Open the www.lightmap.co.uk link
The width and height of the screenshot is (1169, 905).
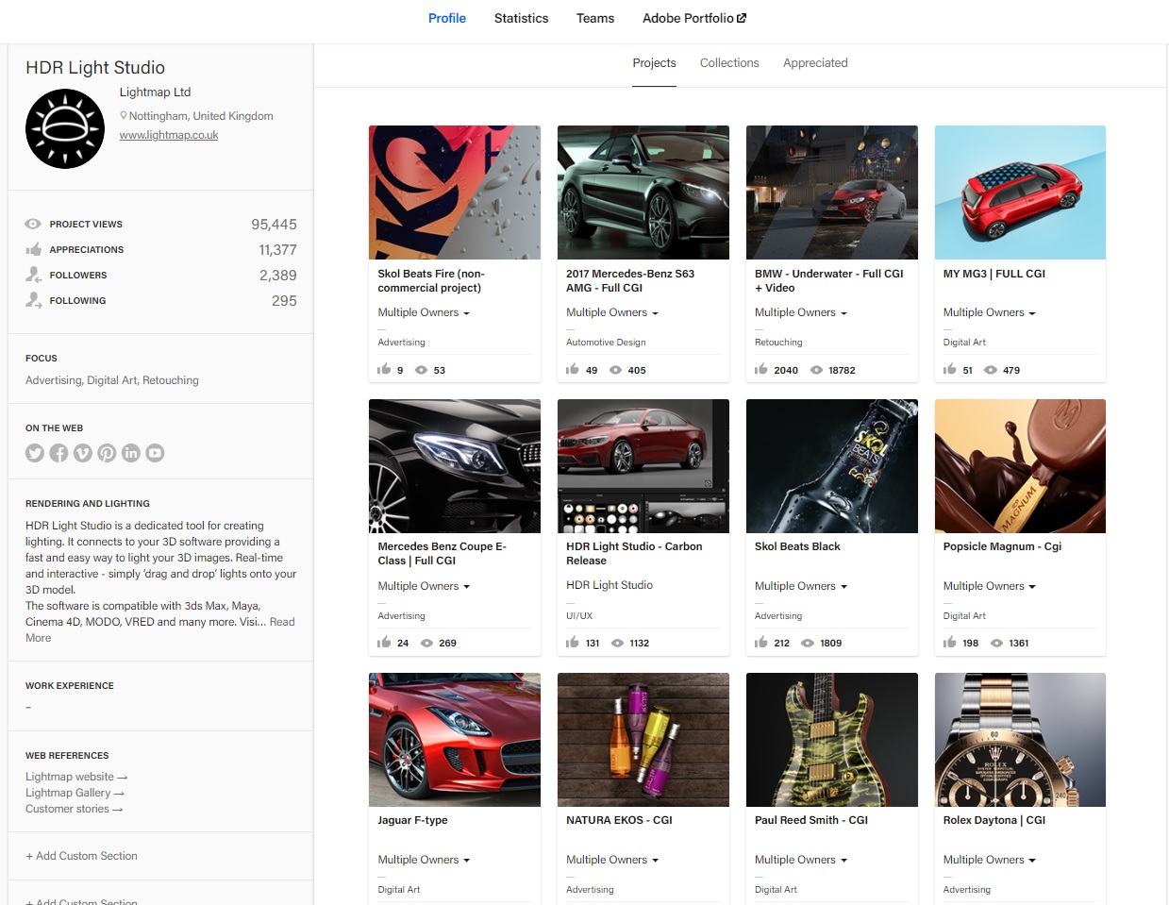tap(169, 135)
